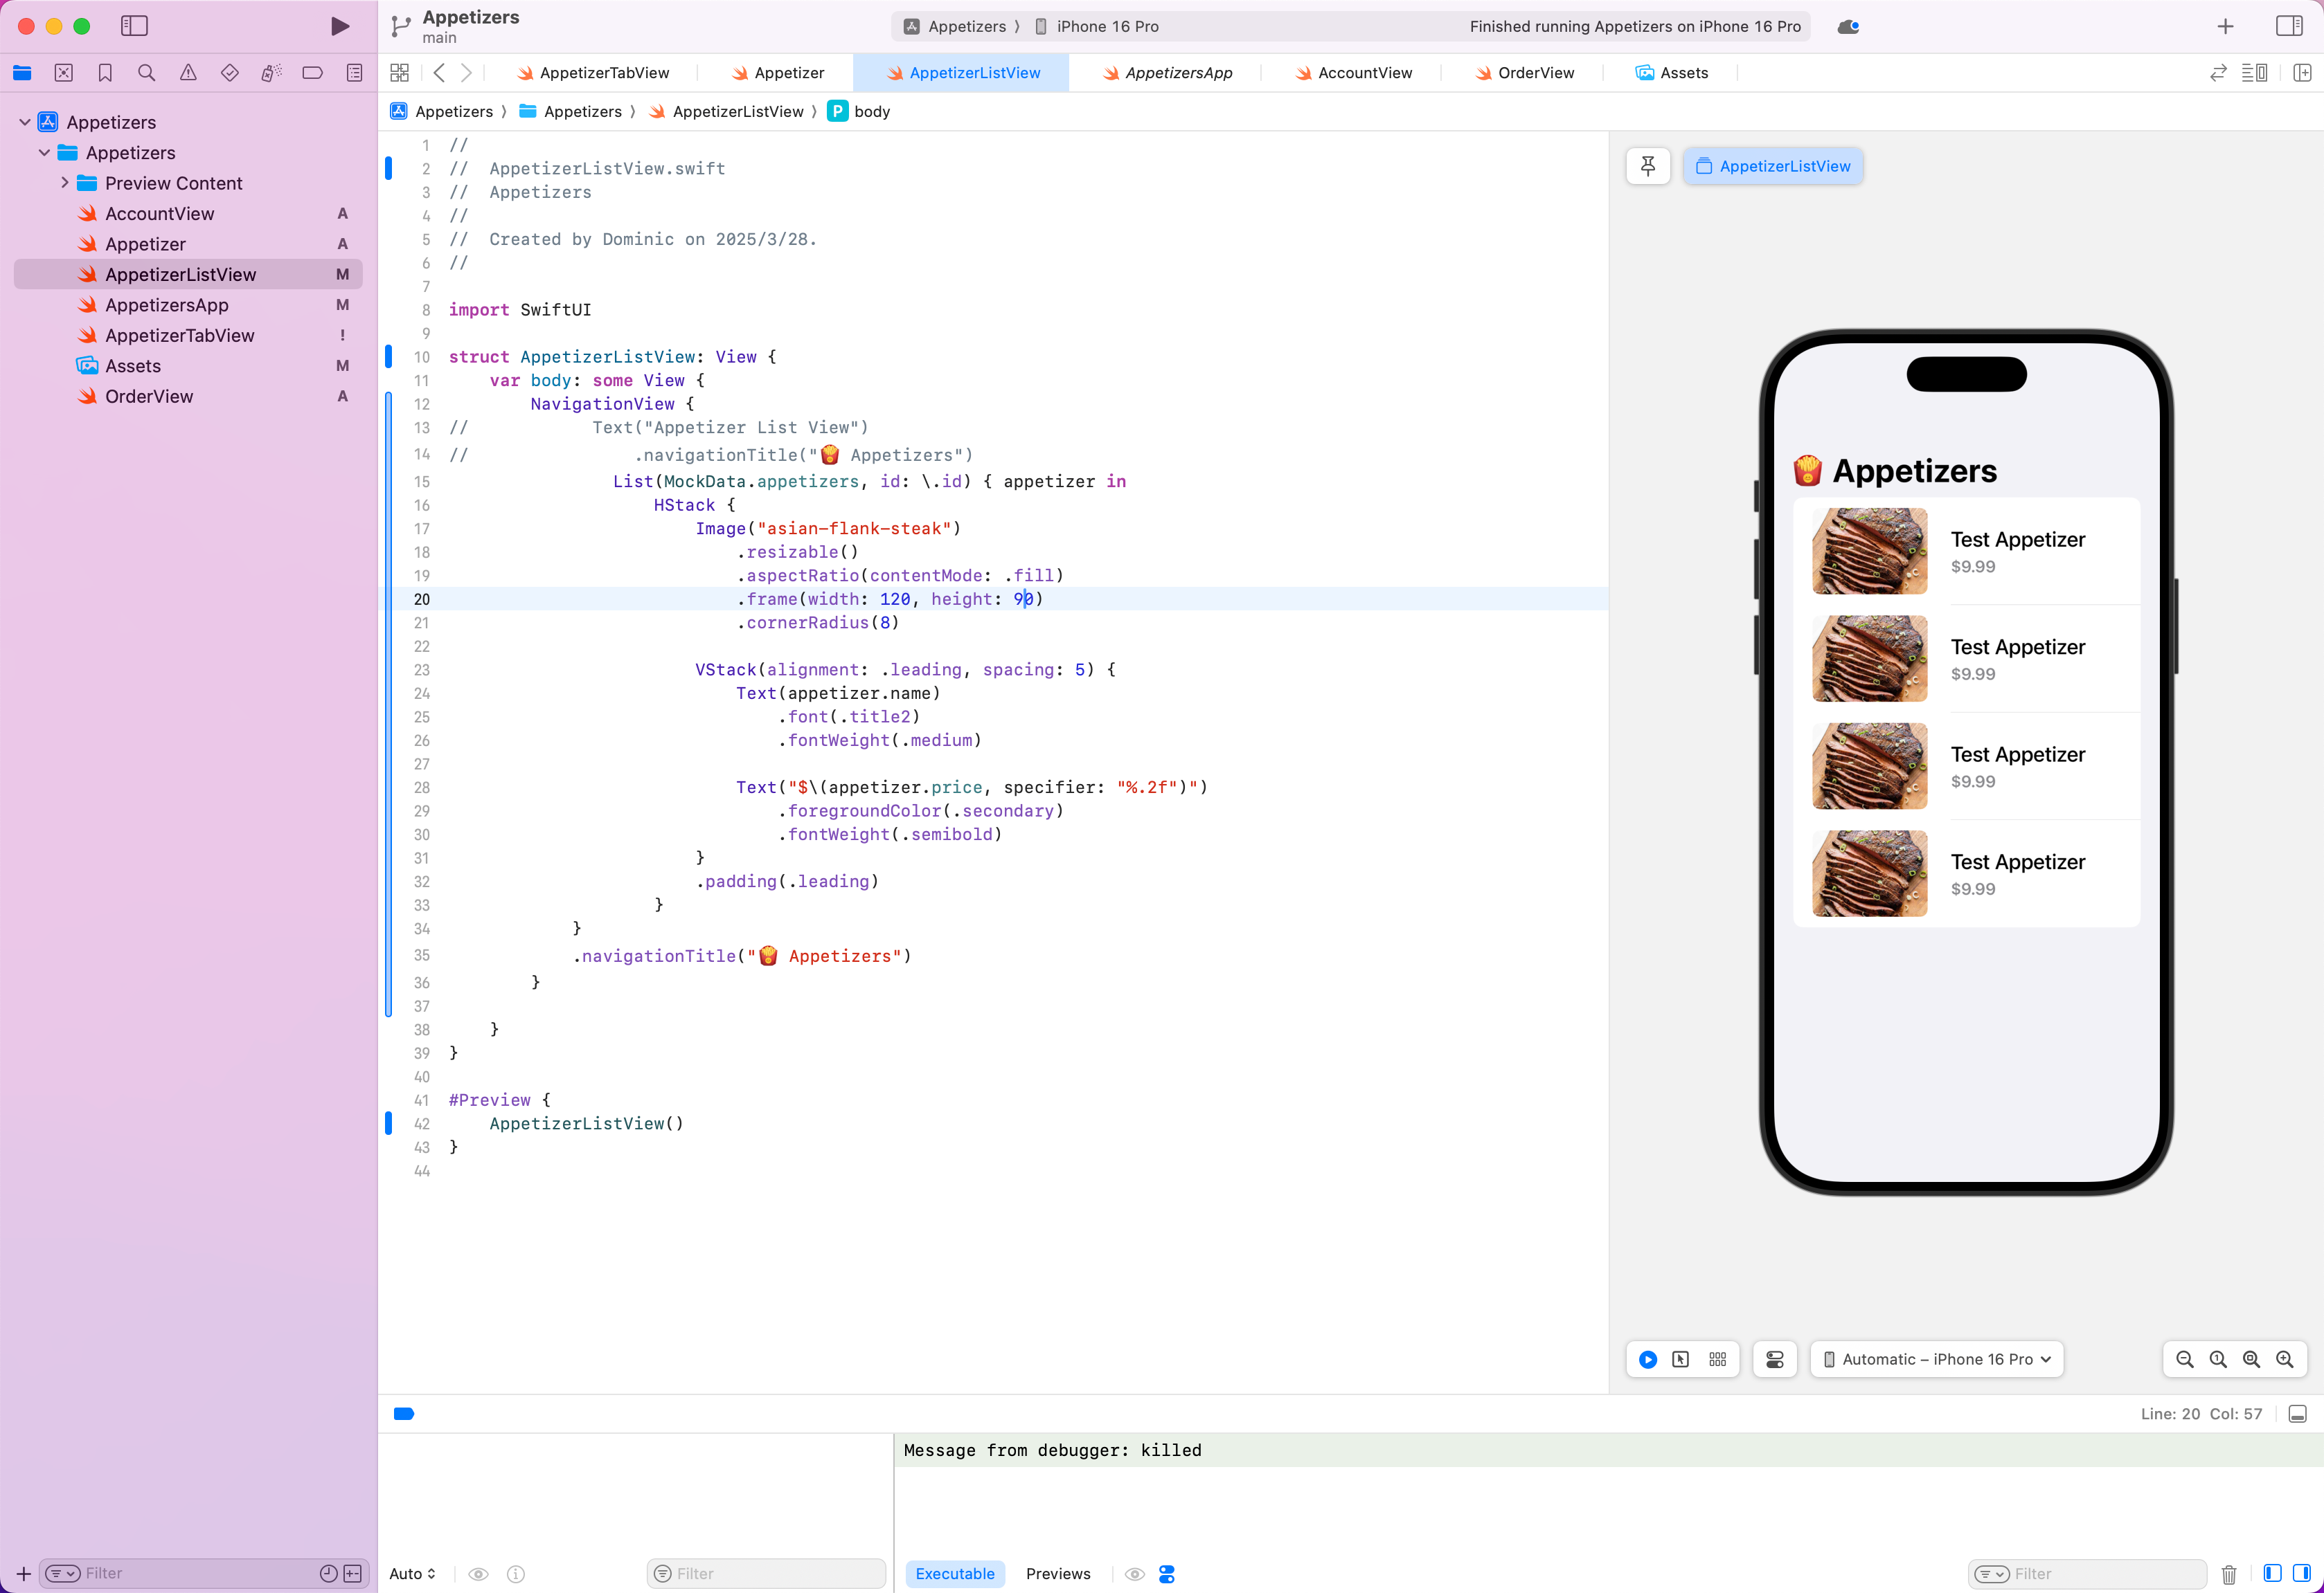2324x1593 pixels.
Task: Open the bookmark navigator icon
Action: [105, 73]
